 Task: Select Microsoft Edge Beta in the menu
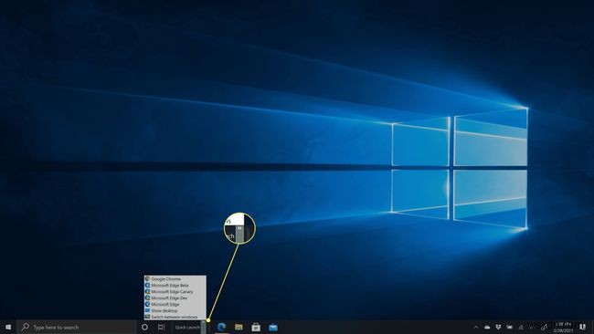pyautogui.click(x=175, y=286)
